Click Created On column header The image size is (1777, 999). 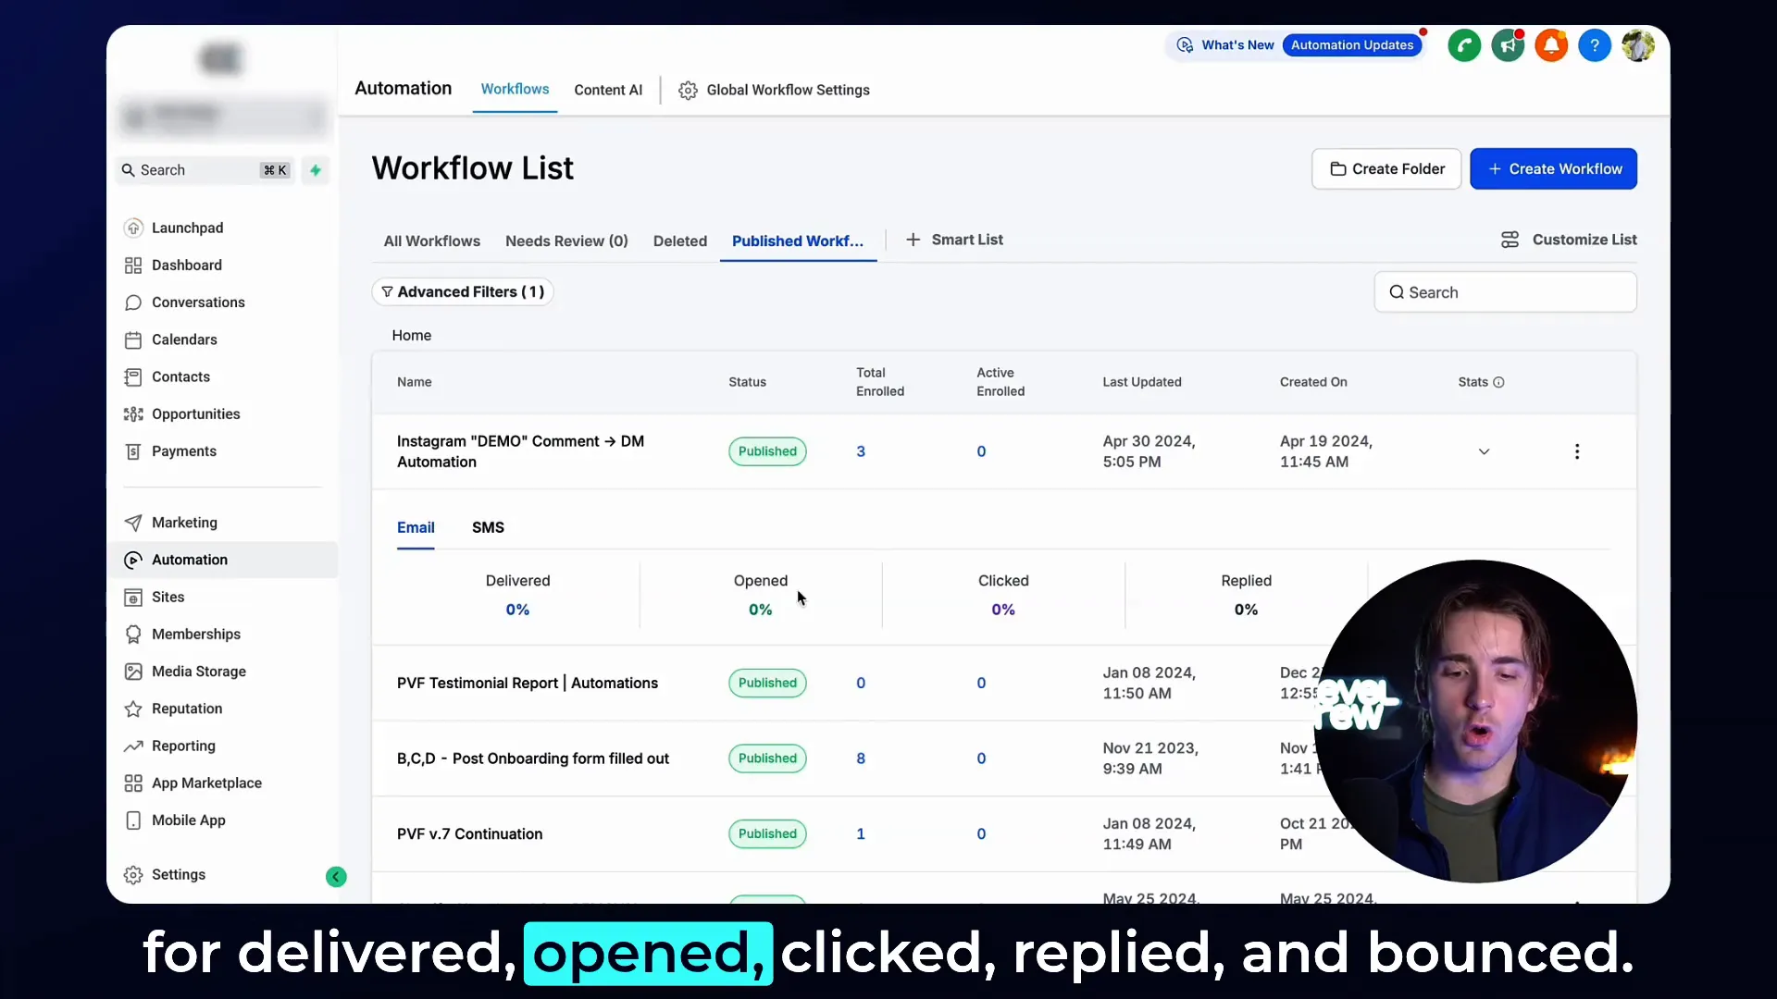(x=1313, y=382)
